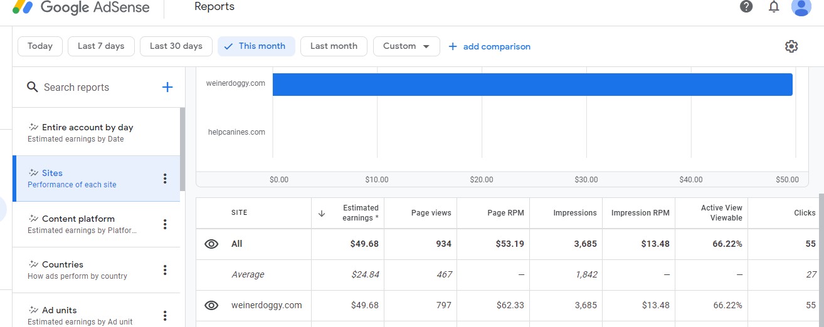Click the 467 average page views value

click(x=444, y=275)
